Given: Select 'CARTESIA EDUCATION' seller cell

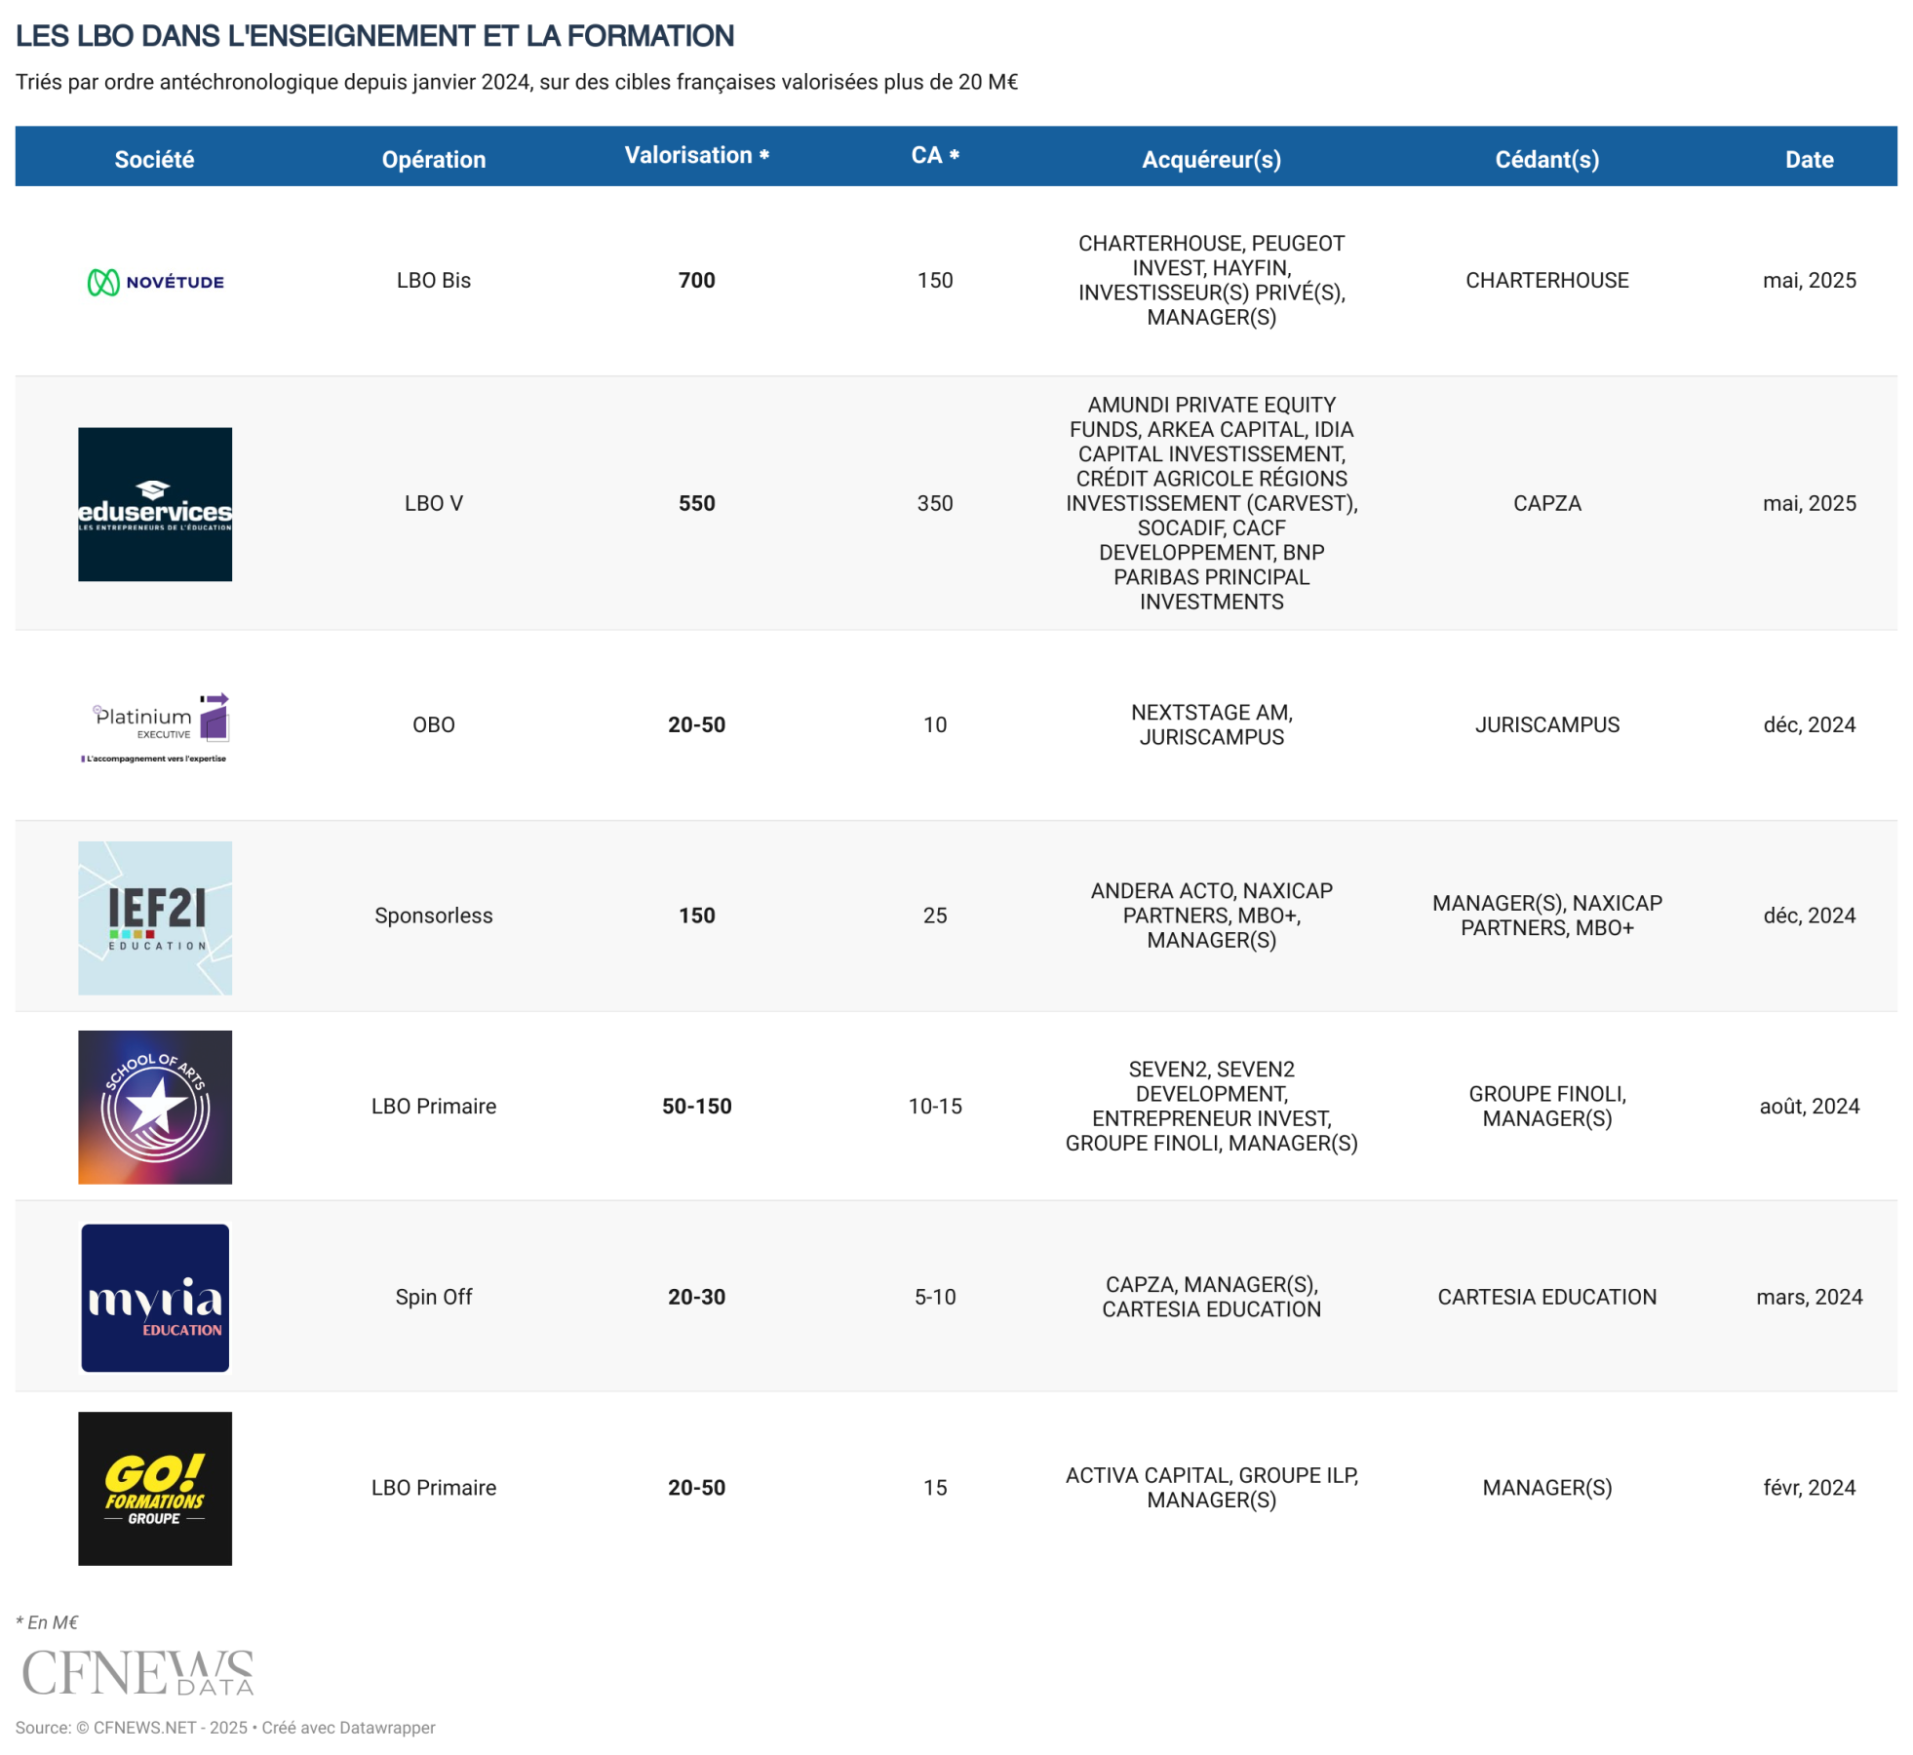Looking at the screenshot, I should click(1546, 1297).
